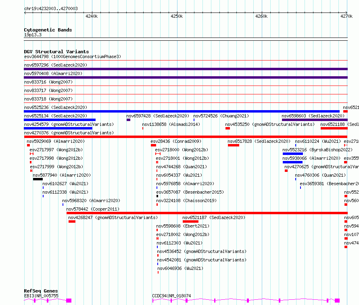Viewport: 359px width, 305px height.
Task: Click the nsv6525236 (Sedlazeck2020) label
Action: (x=56, y=107)
